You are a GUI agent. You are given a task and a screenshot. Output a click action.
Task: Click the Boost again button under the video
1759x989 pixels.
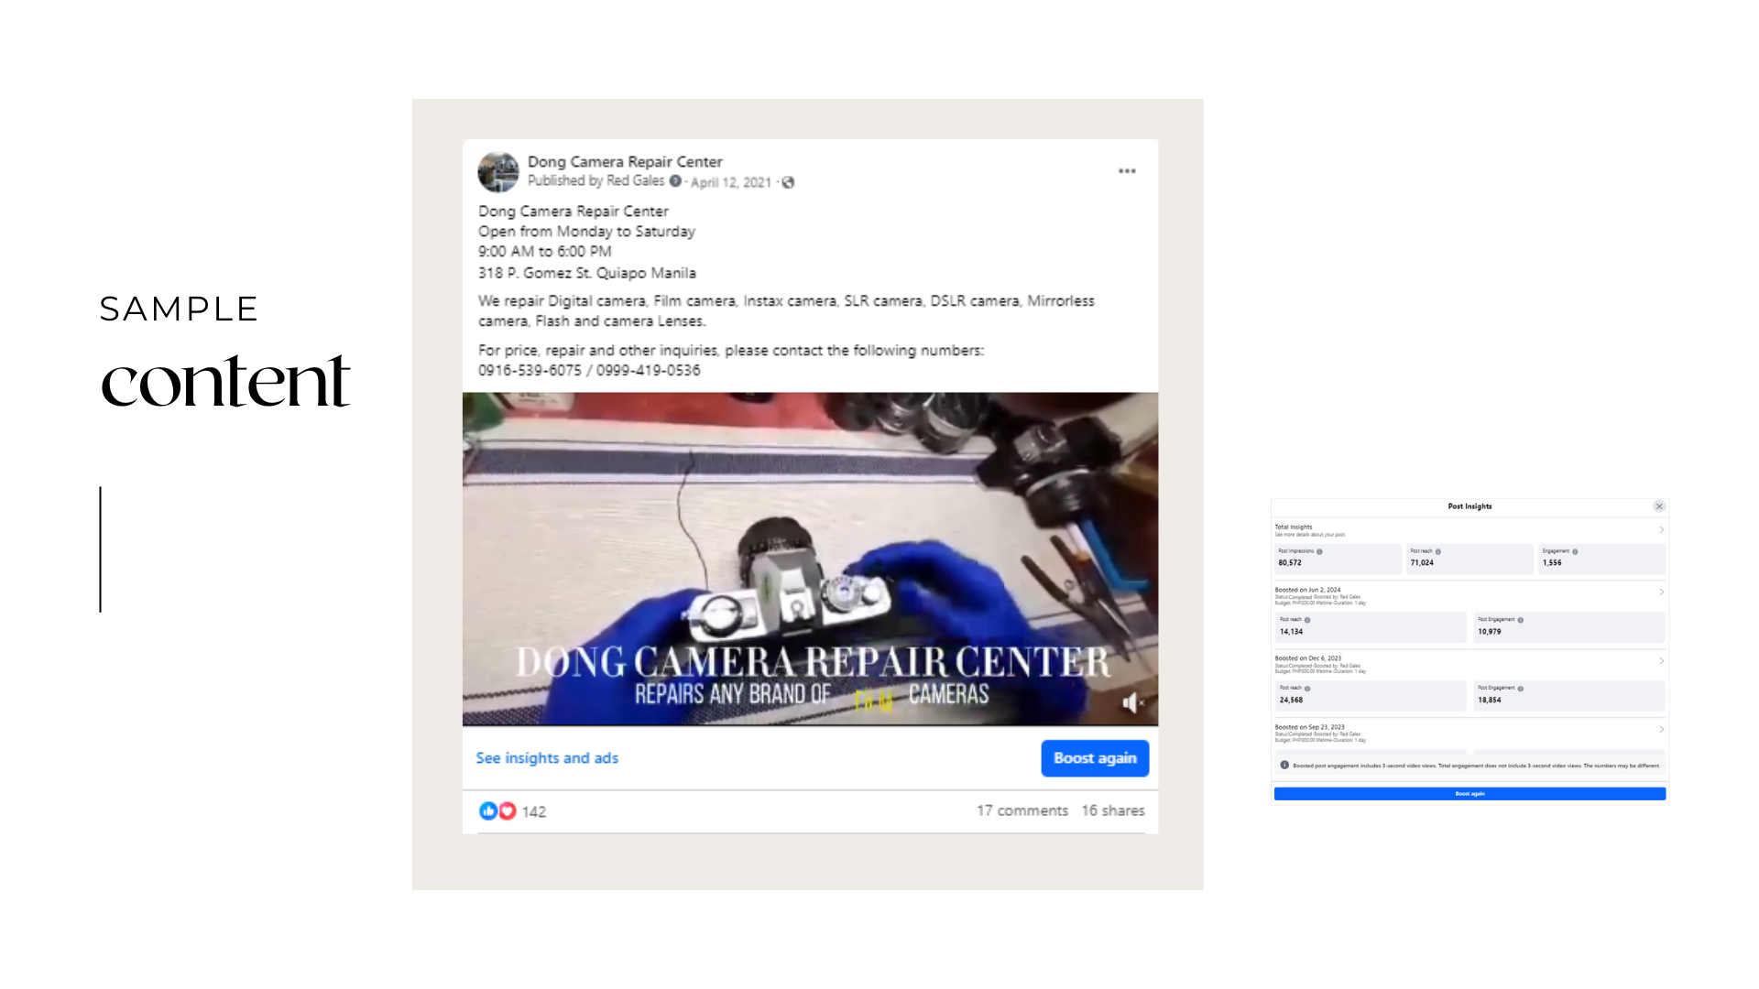coord(1095,758)
